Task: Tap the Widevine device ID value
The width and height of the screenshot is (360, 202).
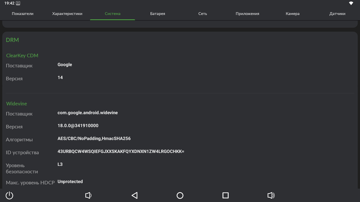Action: [x=121, y=152]
